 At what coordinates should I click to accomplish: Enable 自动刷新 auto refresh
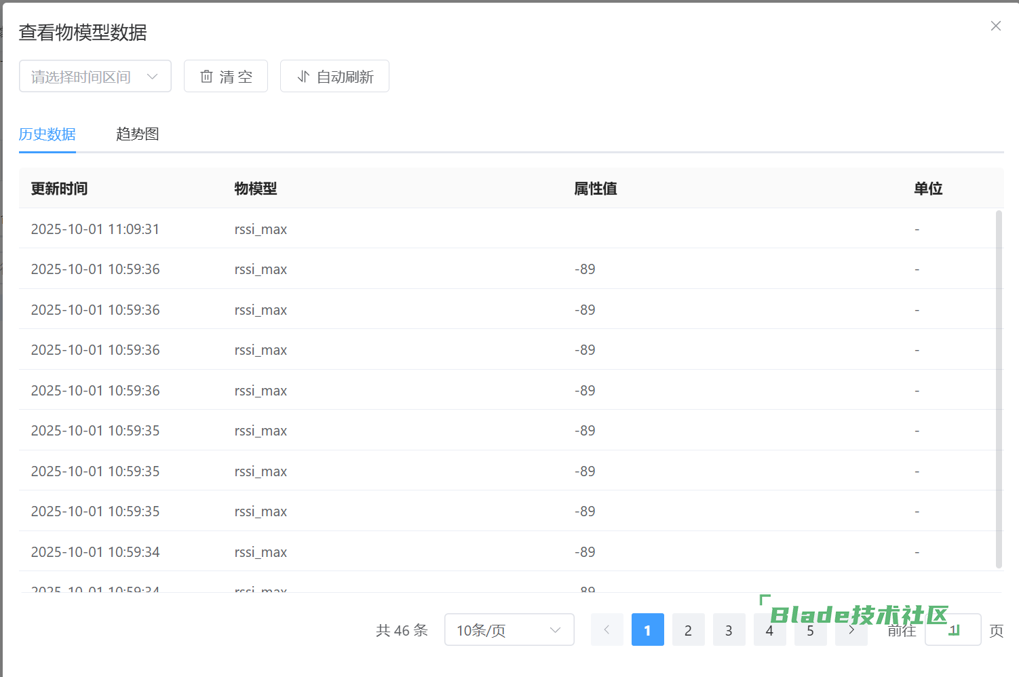(334, 77)
